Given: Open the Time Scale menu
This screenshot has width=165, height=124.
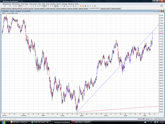Looking at the screenshot, I should pos(33,4).
